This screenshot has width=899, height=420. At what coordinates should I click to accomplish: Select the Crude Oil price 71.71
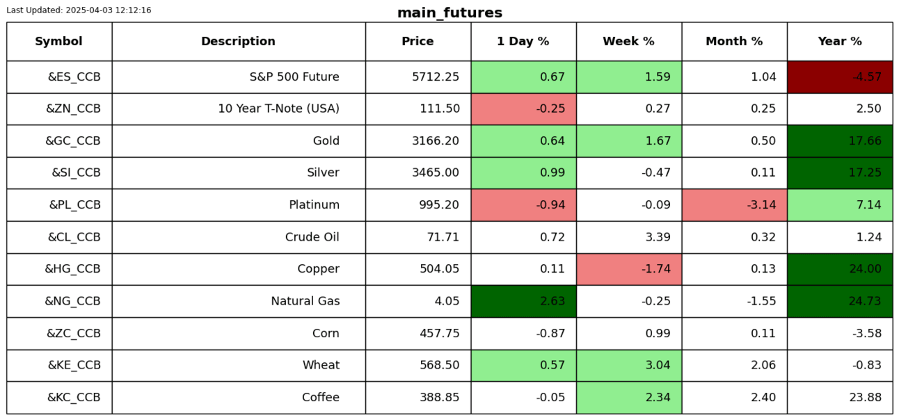pos(443,237)
